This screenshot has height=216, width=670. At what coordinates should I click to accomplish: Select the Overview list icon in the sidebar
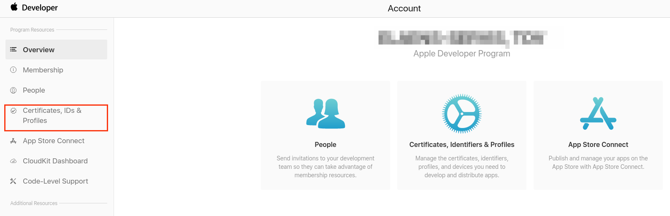pos(14,50)
